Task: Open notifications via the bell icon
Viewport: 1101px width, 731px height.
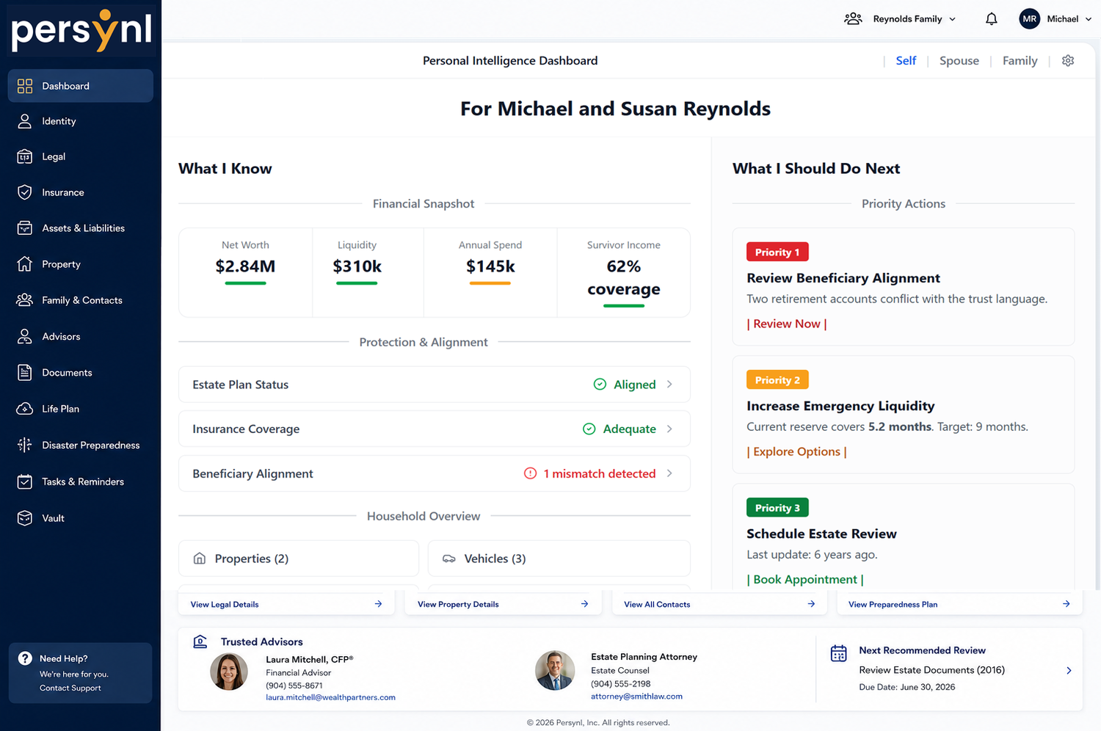Action: point(992,19)
